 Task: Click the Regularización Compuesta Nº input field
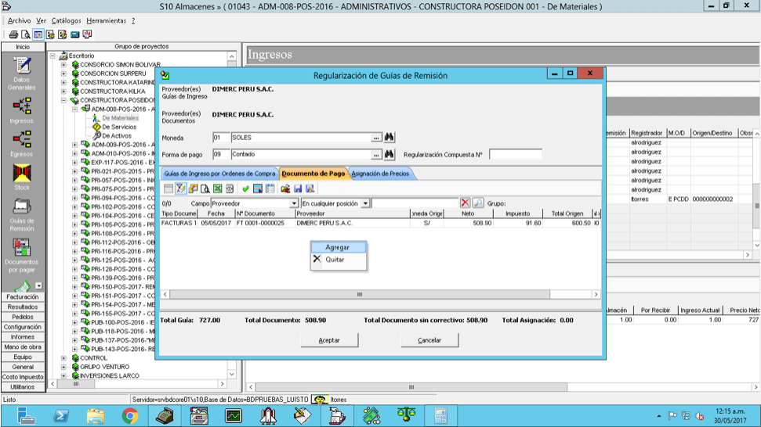(516, 154)
